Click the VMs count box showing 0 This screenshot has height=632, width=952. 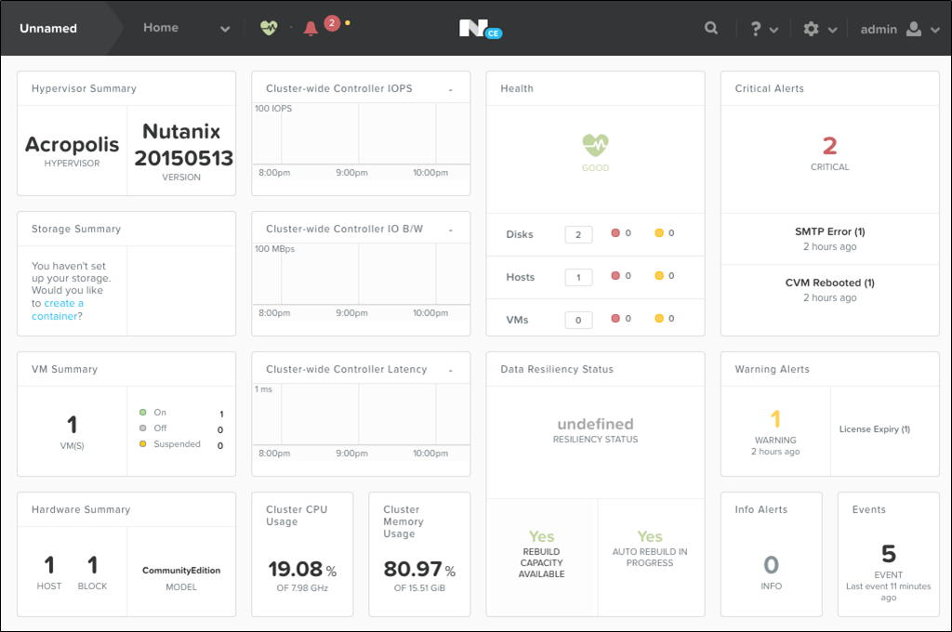578,320
